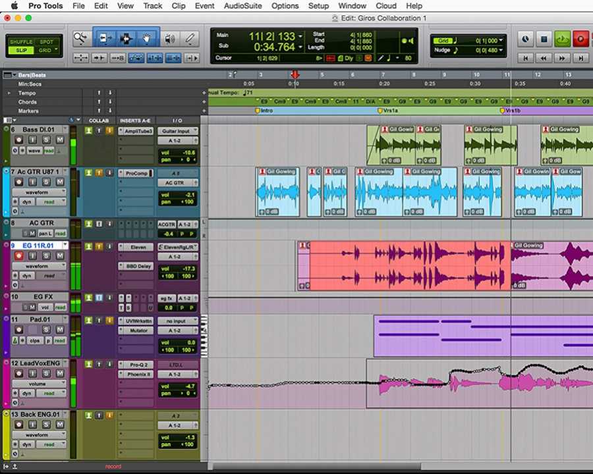The image size is (593, 474).
Task: Select the Zoomer tool
Action: click(80, 39)
